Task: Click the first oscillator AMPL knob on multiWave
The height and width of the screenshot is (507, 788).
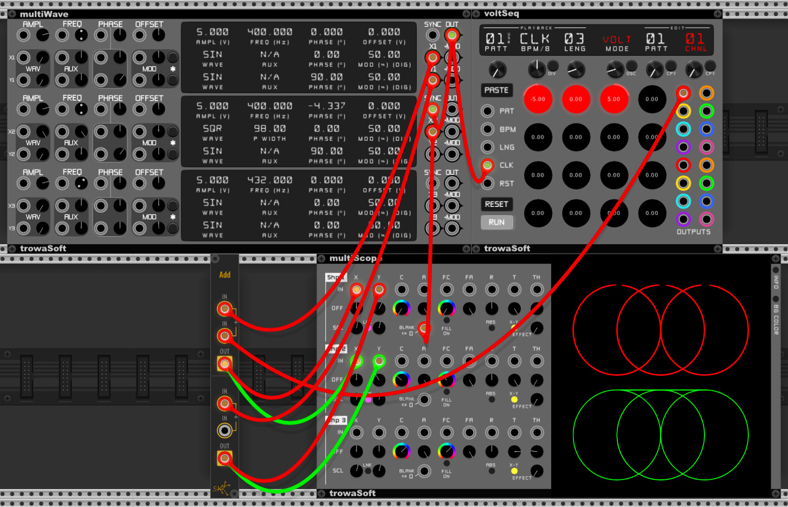Action: (42, 36)
